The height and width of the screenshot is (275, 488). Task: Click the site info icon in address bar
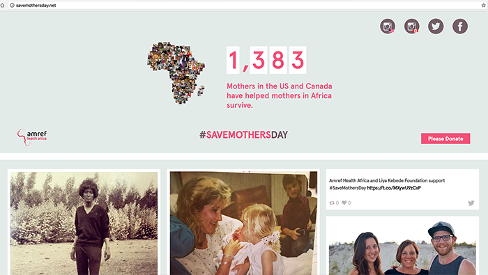coord(12,6)
